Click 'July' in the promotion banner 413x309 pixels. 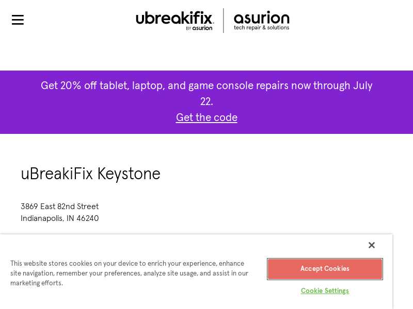click(x=363, y=86)
